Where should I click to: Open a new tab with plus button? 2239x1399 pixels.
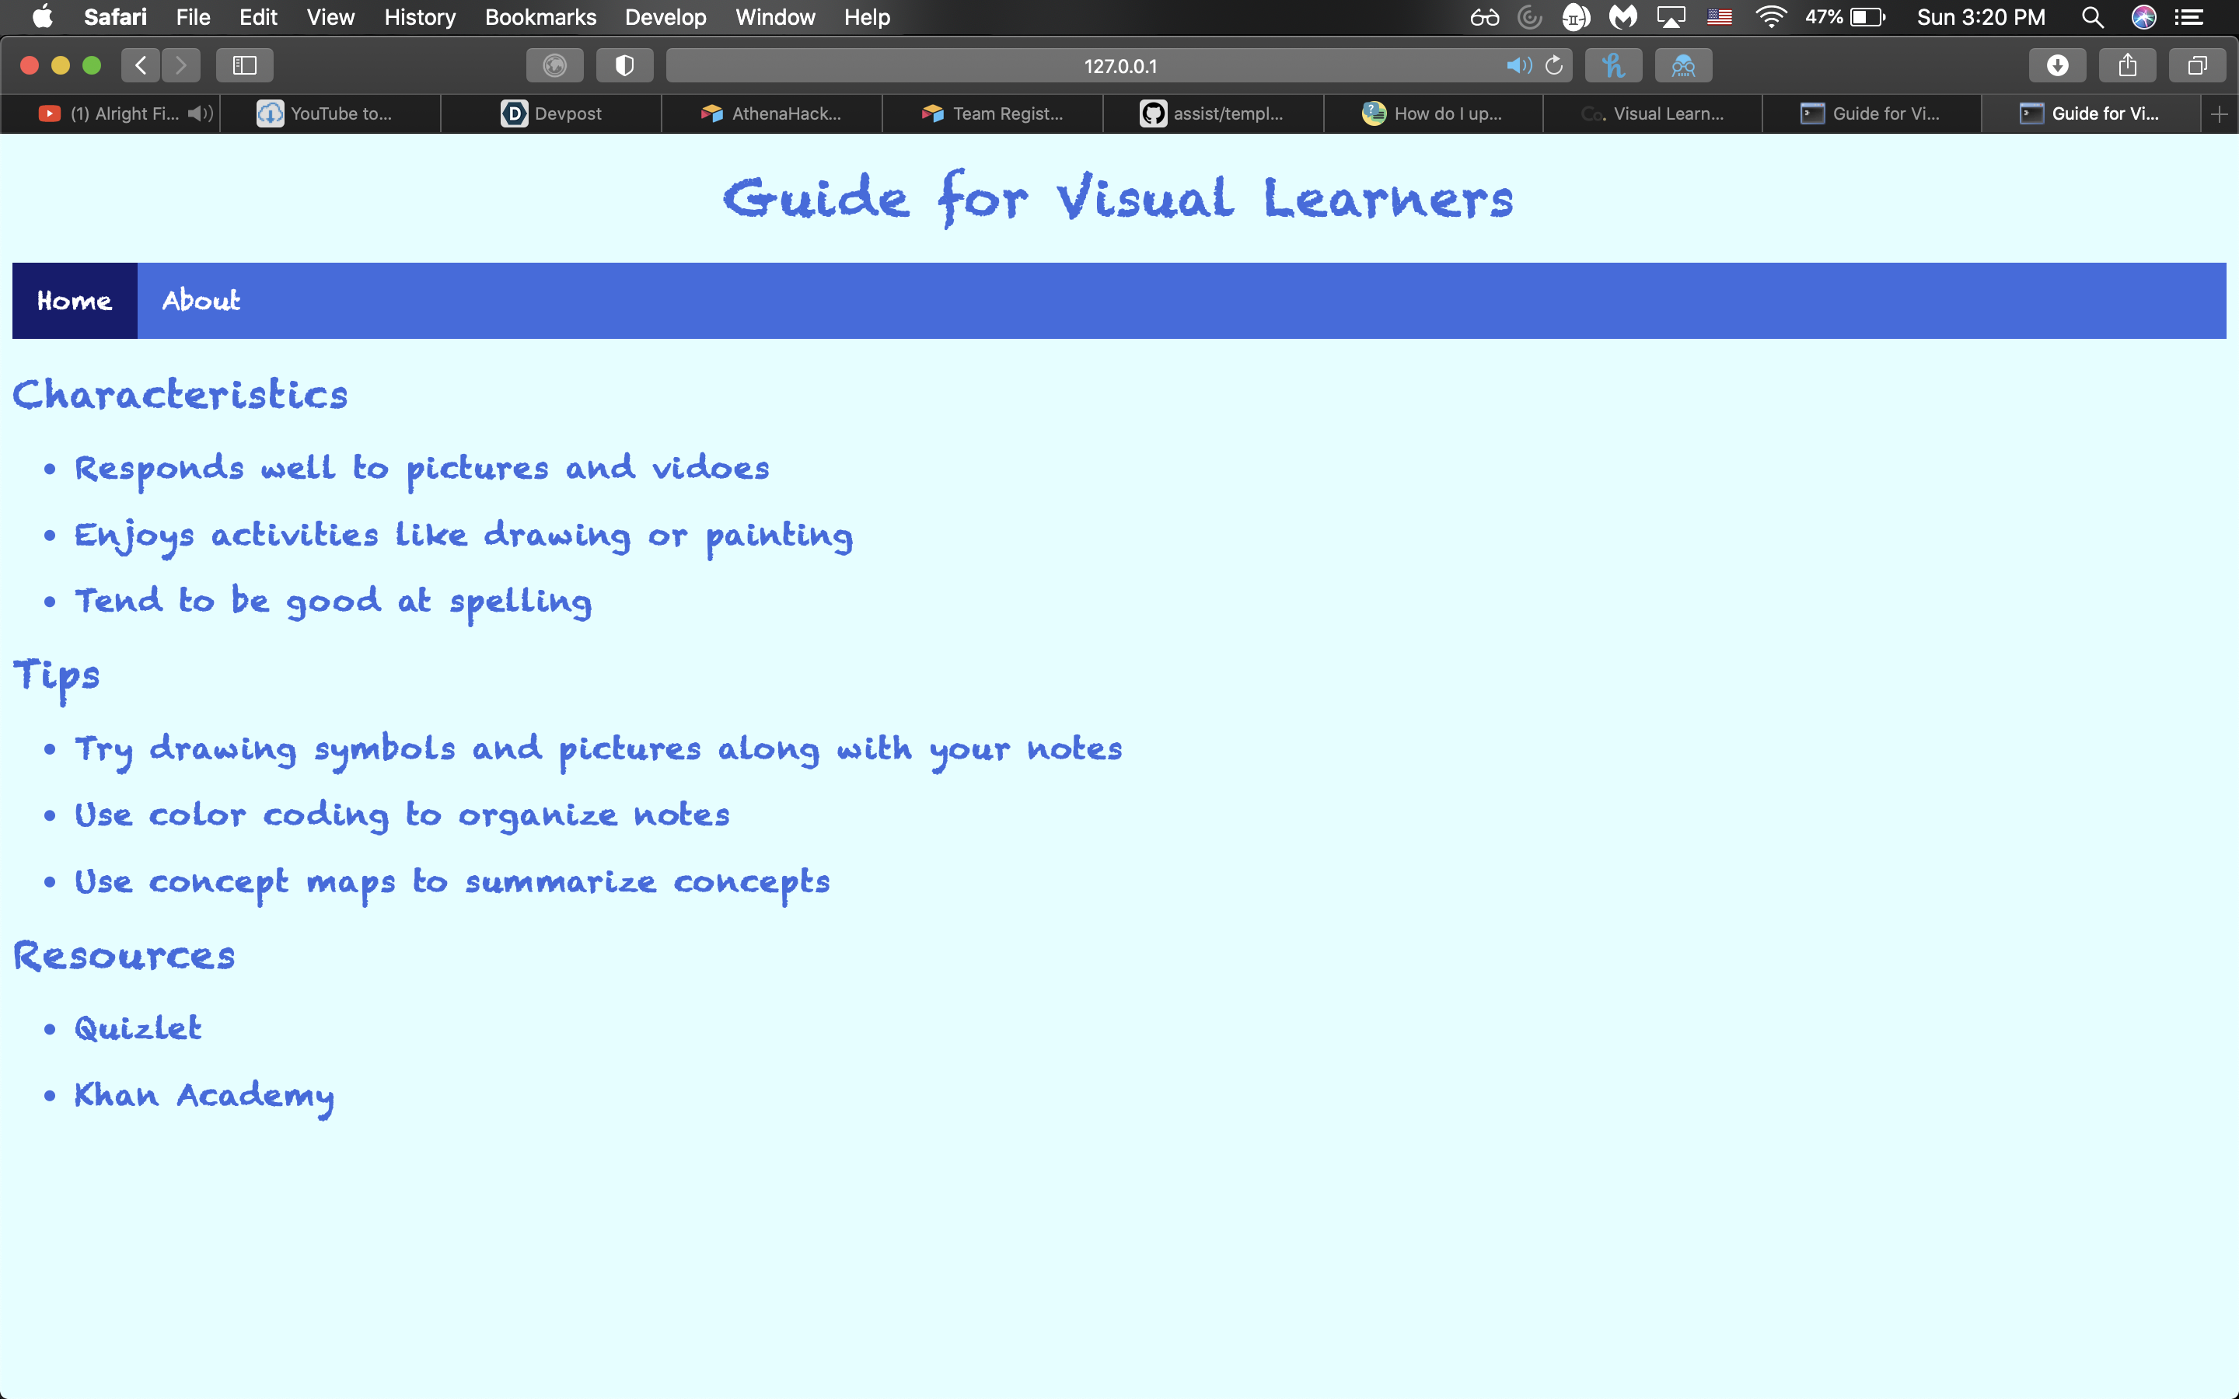pyautogui.click(x=2219, y=113)
